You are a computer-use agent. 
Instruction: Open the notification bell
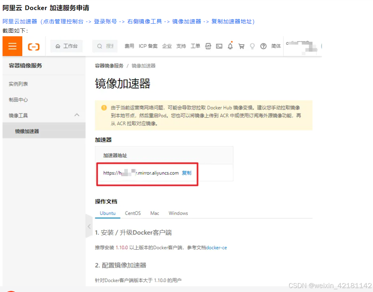pyautogui.click(x=230, y=46)
